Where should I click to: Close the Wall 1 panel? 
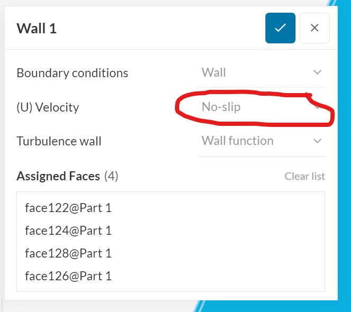pyautogui.click(x=315, y=28)
